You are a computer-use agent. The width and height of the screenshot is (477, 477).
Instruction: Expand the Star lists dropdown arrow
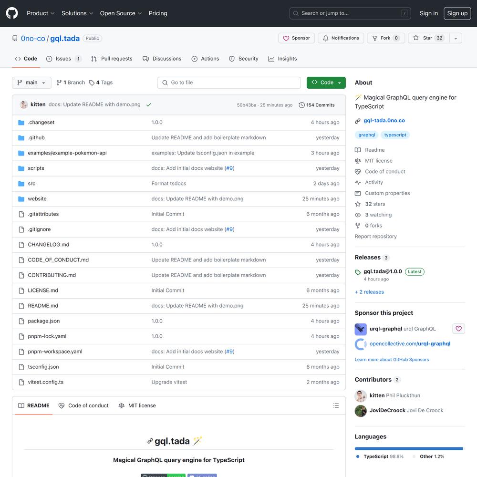coord(456,38)
